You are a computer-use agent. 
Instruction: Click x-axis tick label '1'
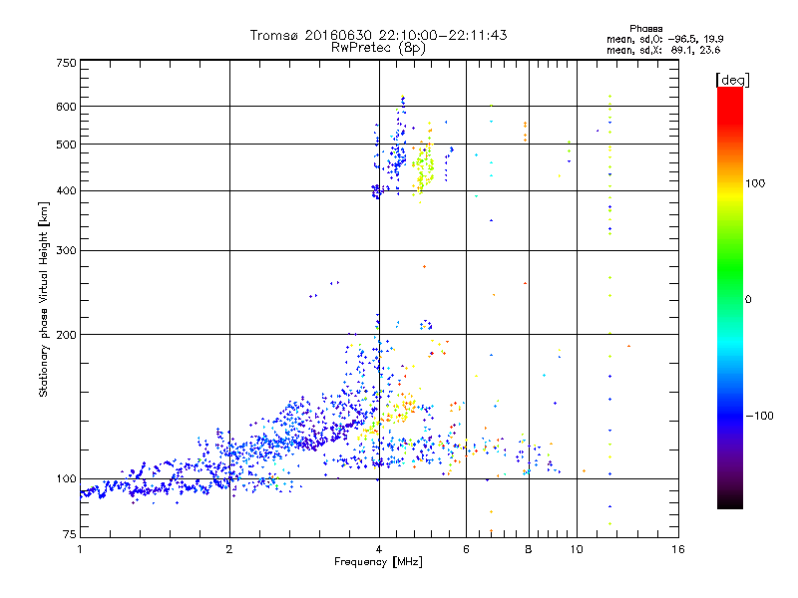tap(80, 549)
